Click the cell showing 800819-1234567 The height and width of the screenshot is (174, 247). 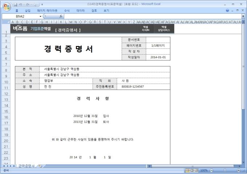pos(143,86)
